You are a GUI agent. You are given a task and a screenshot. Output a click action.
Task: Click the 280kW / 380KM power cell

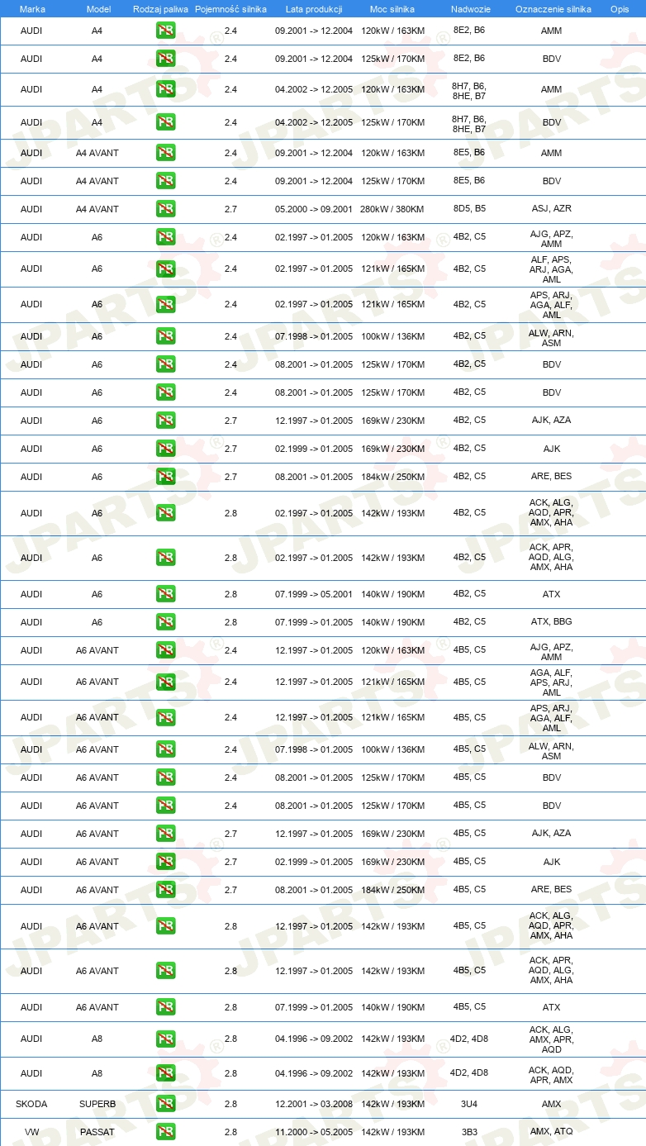coord(392,209)
